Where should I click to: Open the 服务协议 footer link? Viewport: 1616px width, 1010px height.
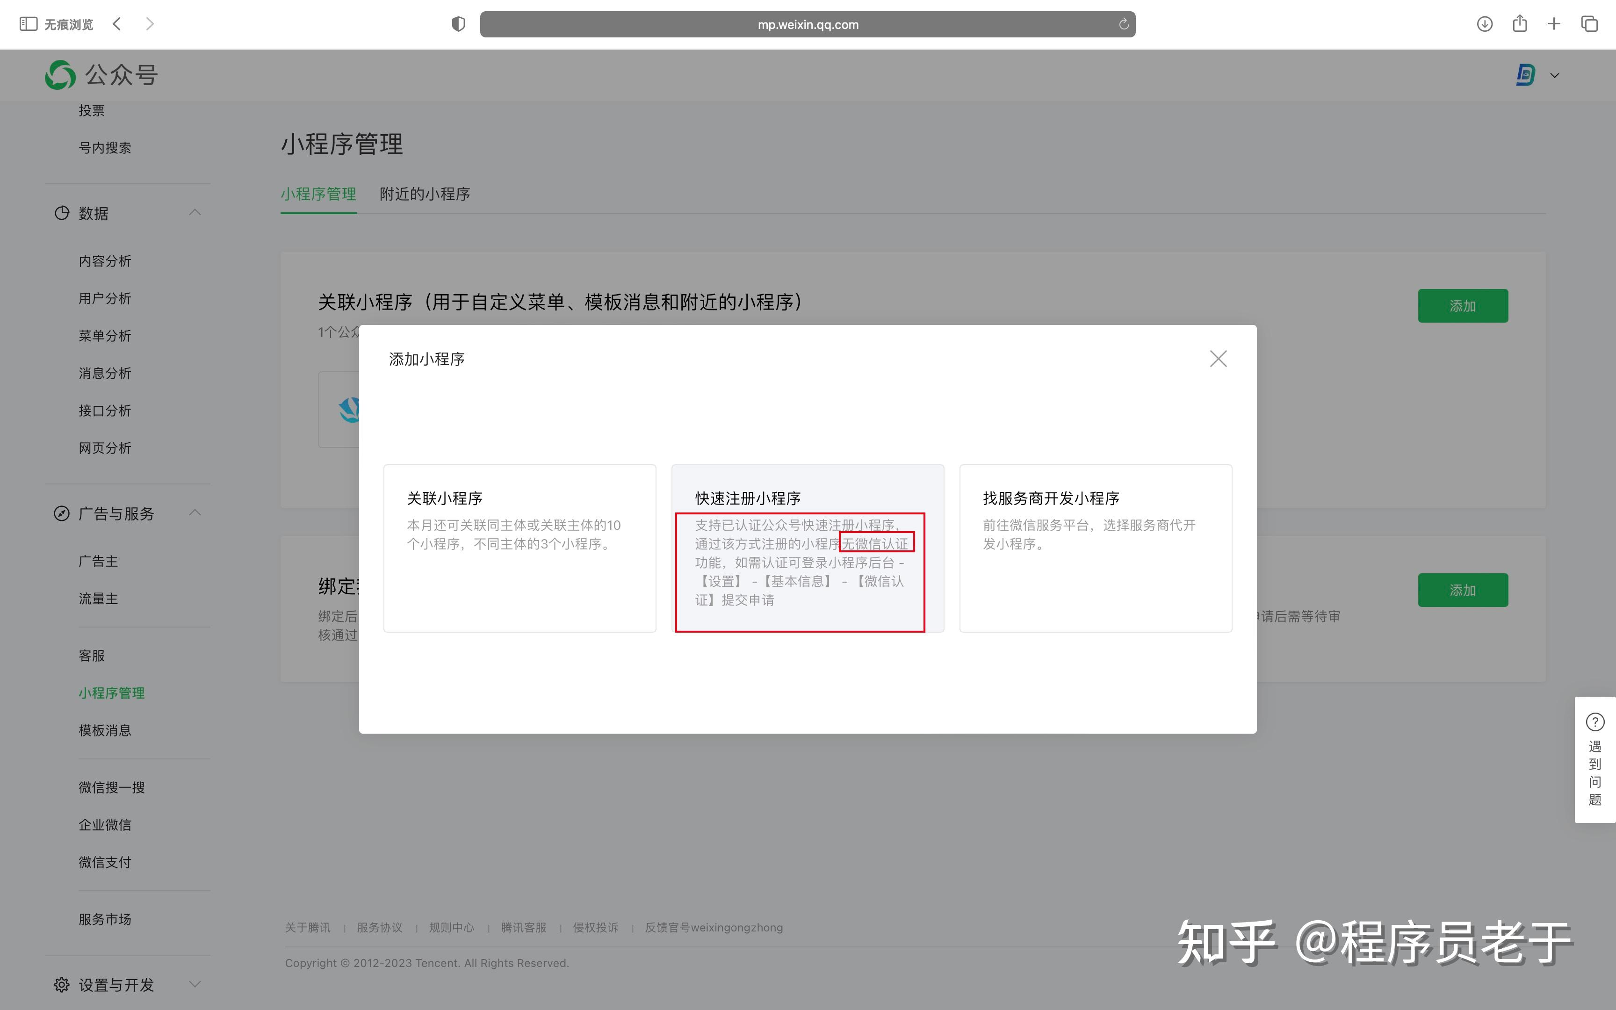click(x=379, y=928)
